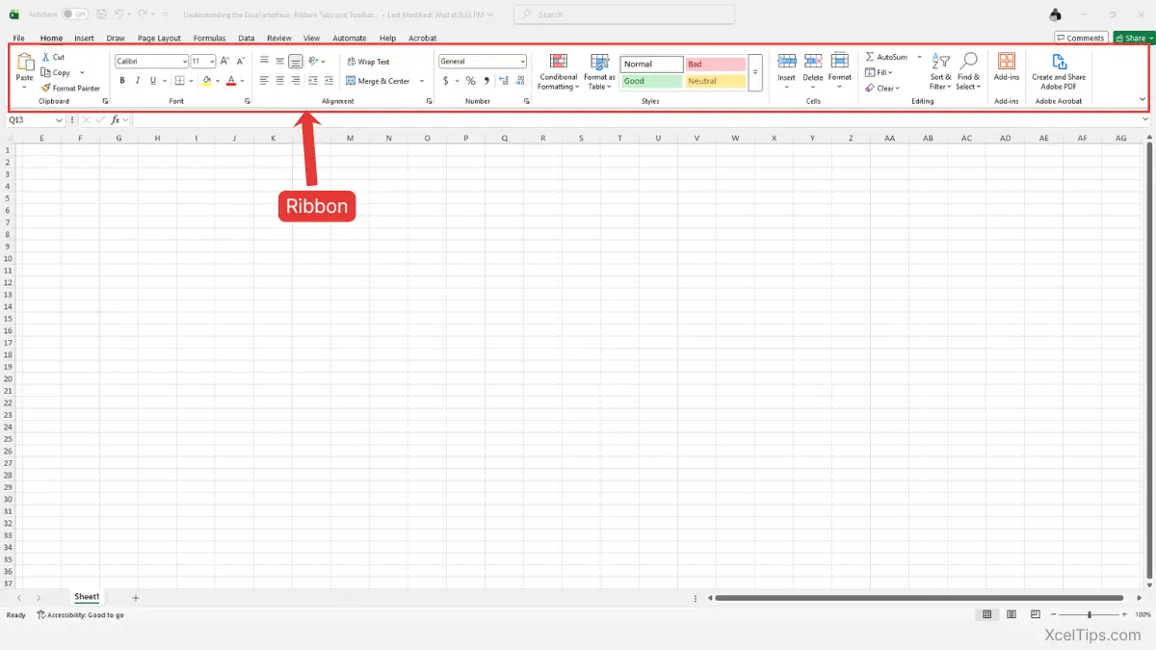Screen dimensions: 1156x650
Task: Click the Name Box showing Q13
Action: (29, 119)
